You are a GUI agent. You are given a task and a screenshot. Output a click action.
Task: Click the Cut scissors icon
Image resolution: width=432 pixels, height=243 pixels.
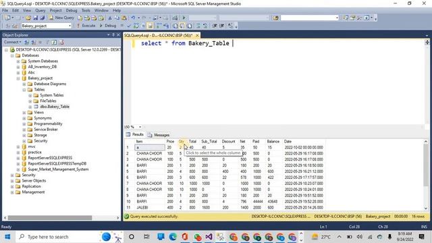tap(110, 18)
